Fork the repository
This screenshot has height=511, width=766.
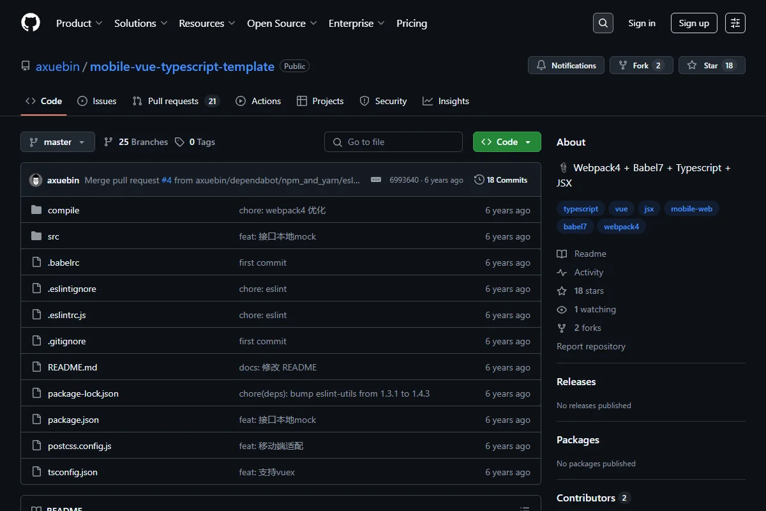642,65
